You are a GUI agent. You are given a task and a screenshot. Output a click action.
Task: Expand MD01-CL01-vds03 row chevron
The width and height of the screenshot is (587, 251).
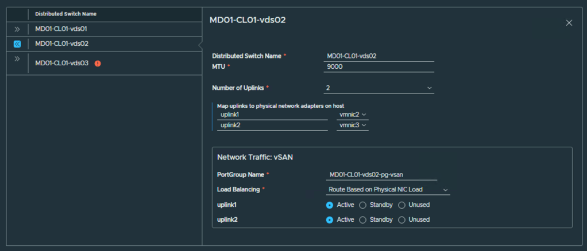(x=17, y=58)
